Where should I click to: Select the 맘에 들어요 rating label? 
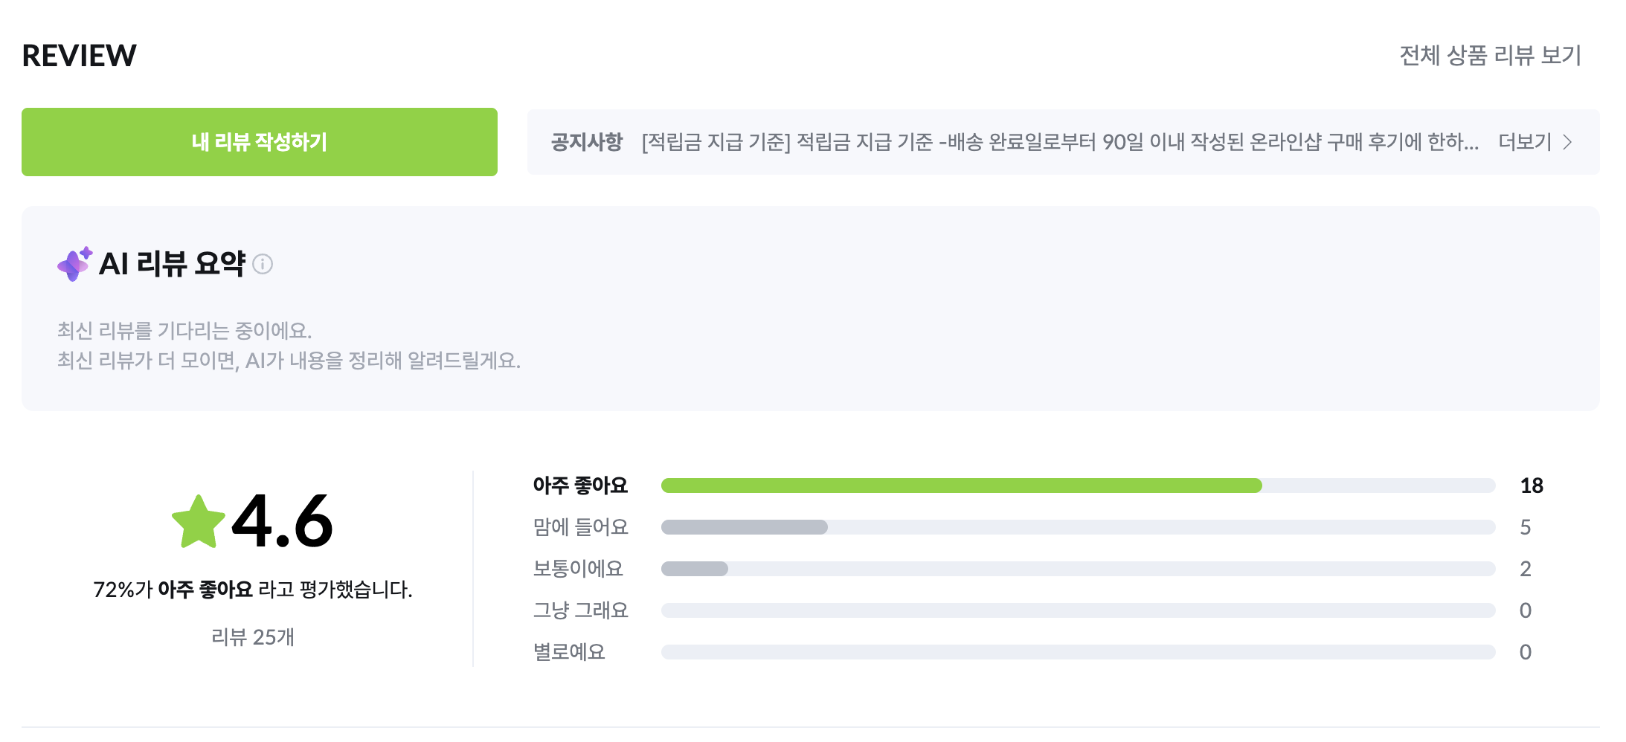pyautogui.click(x=580, y=527)
